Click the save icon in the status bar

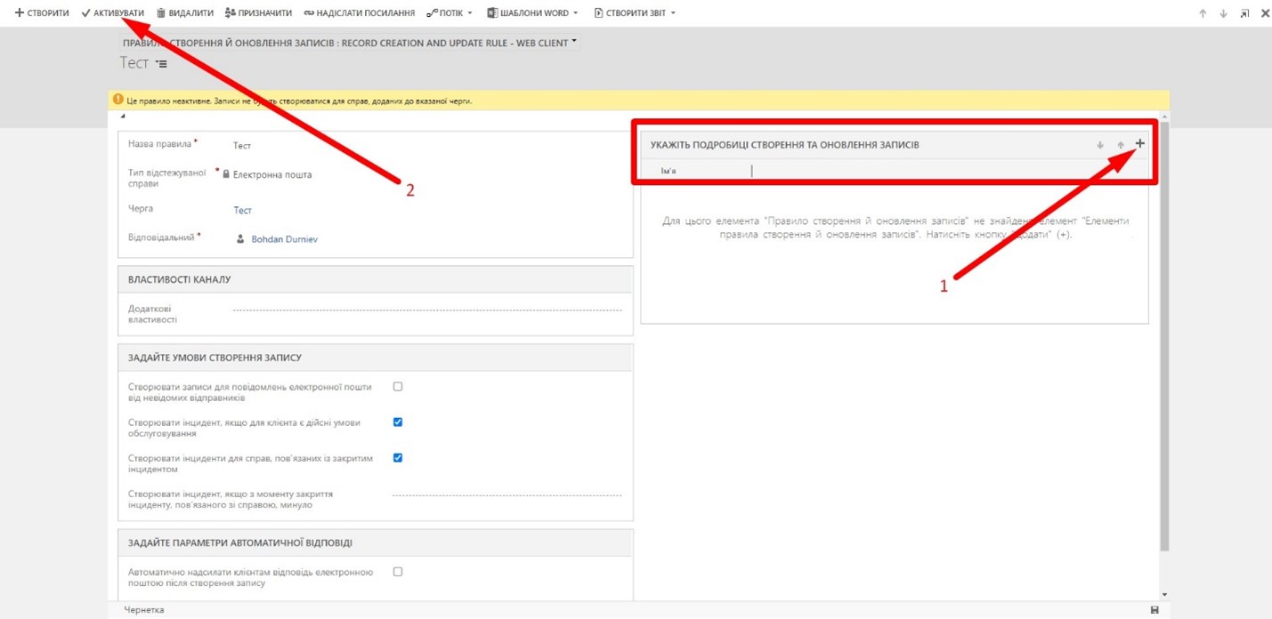[1155, 610]
